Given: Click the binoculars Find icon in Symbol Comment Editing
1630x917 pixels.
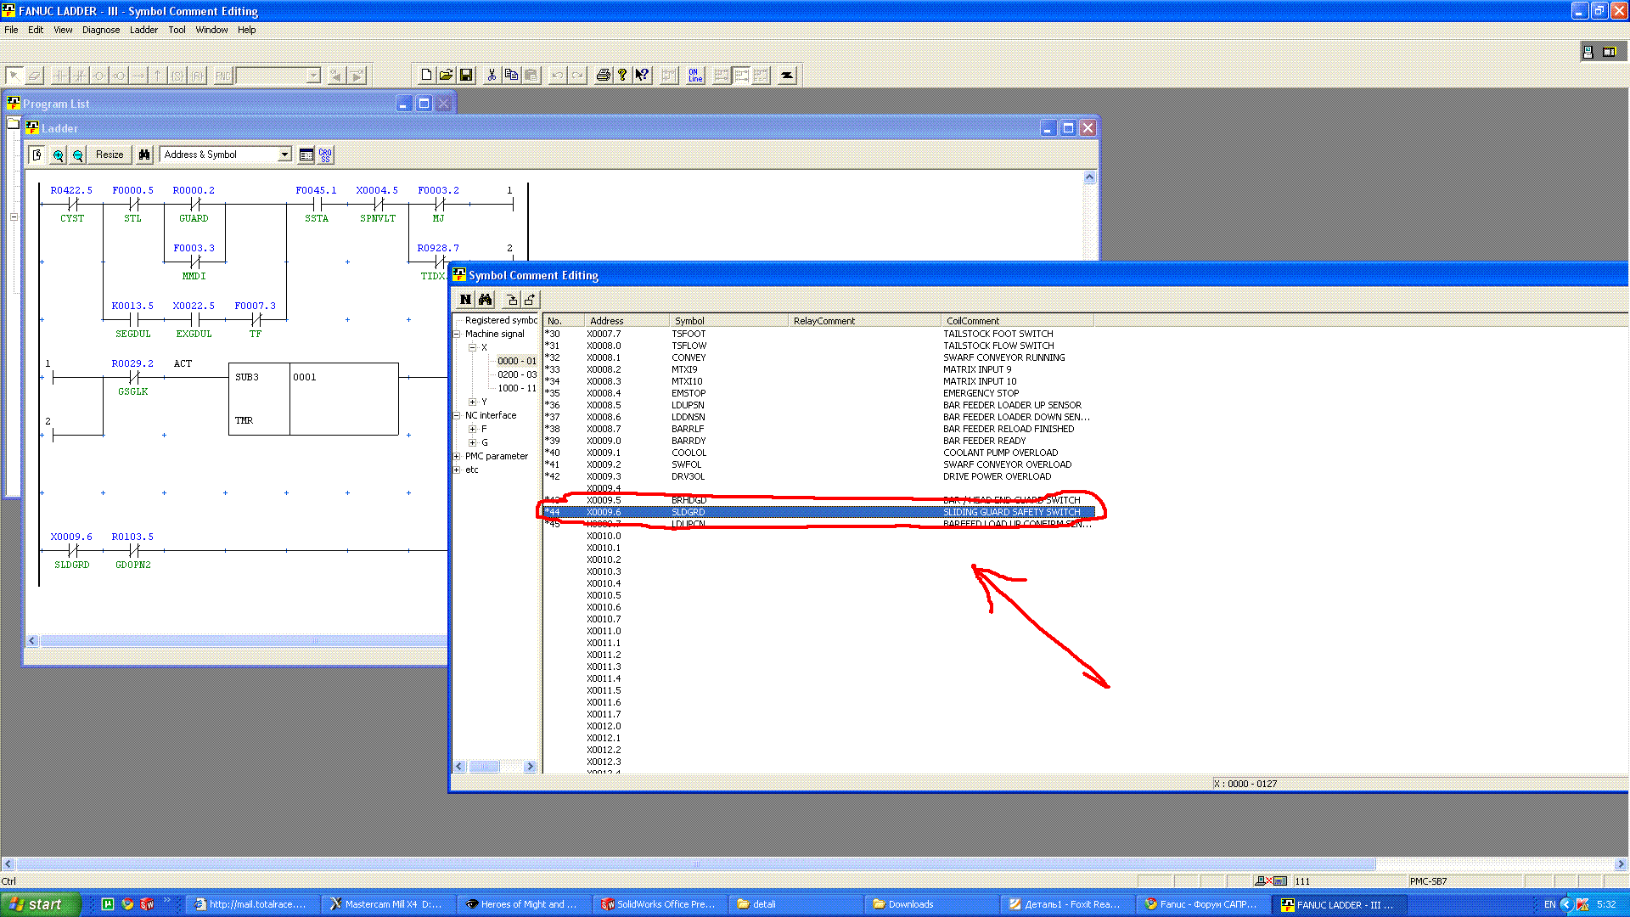Looking at the screenshot, I should click(x=485, y=300).
